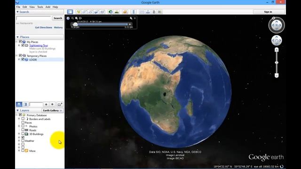Click the Save Image toolbar icon
The height and width of the screenshot is (169, 301).
point(154,12)
